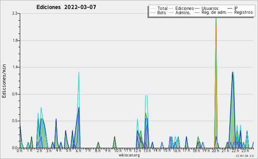Image resolution: width=258 pixels, height=159 pixels.
Task: Click the 6 h label on the time axis
Action: (x=78, y=151)
